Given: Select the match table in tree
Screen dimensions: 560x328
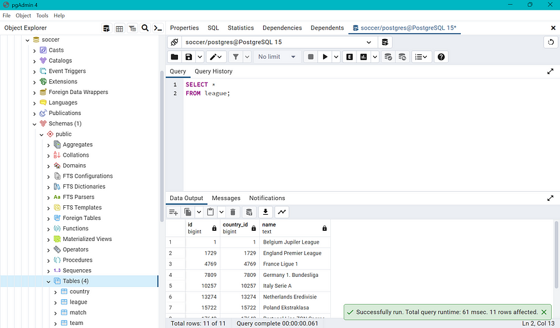Looking at the screenshot, I should pyautogui.click(x=78, y=313).
